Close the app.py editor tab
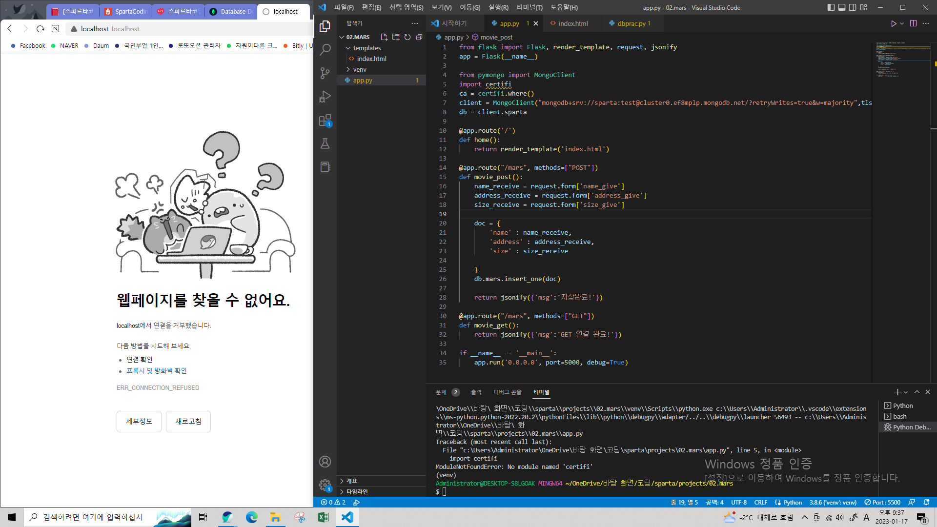 536,23
